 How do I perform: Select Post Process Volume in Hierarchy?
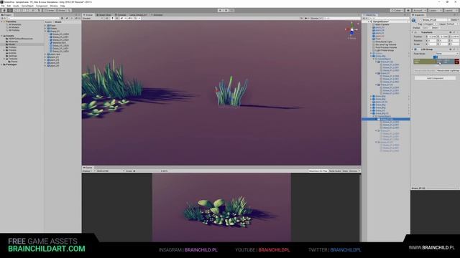pos(385,47)
